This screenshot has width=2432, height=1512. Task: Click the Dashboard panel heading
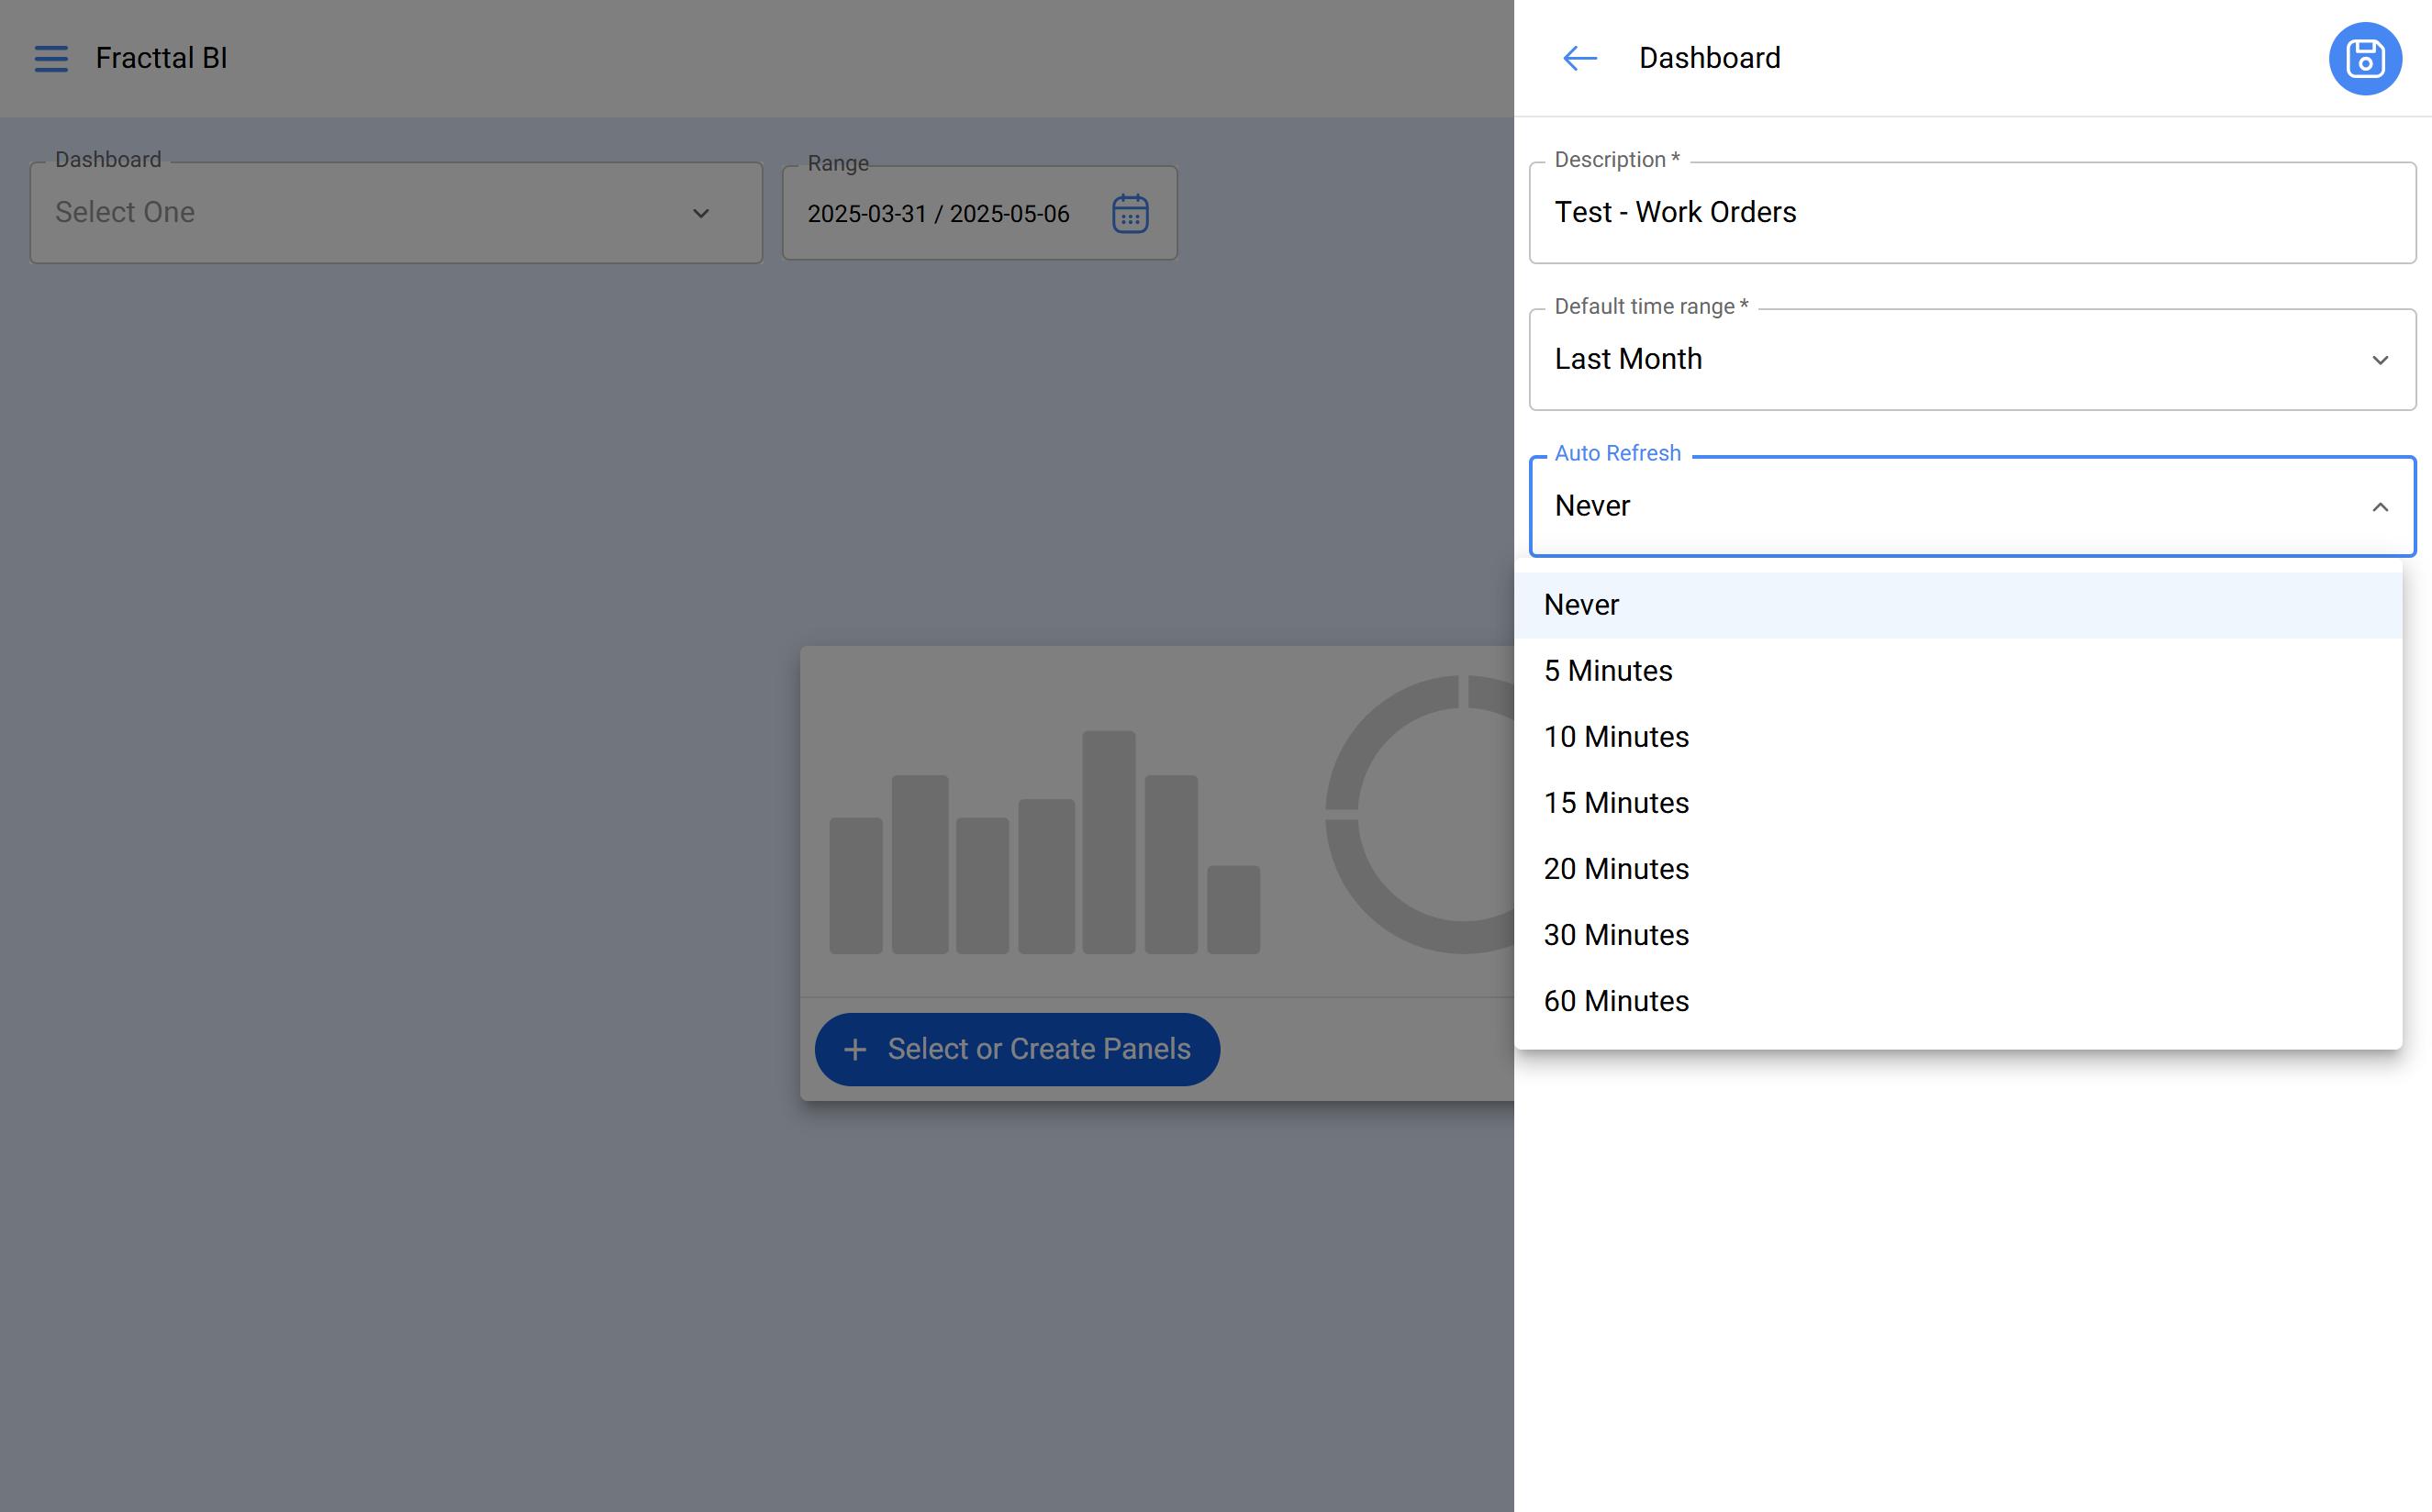point(1709,58)
